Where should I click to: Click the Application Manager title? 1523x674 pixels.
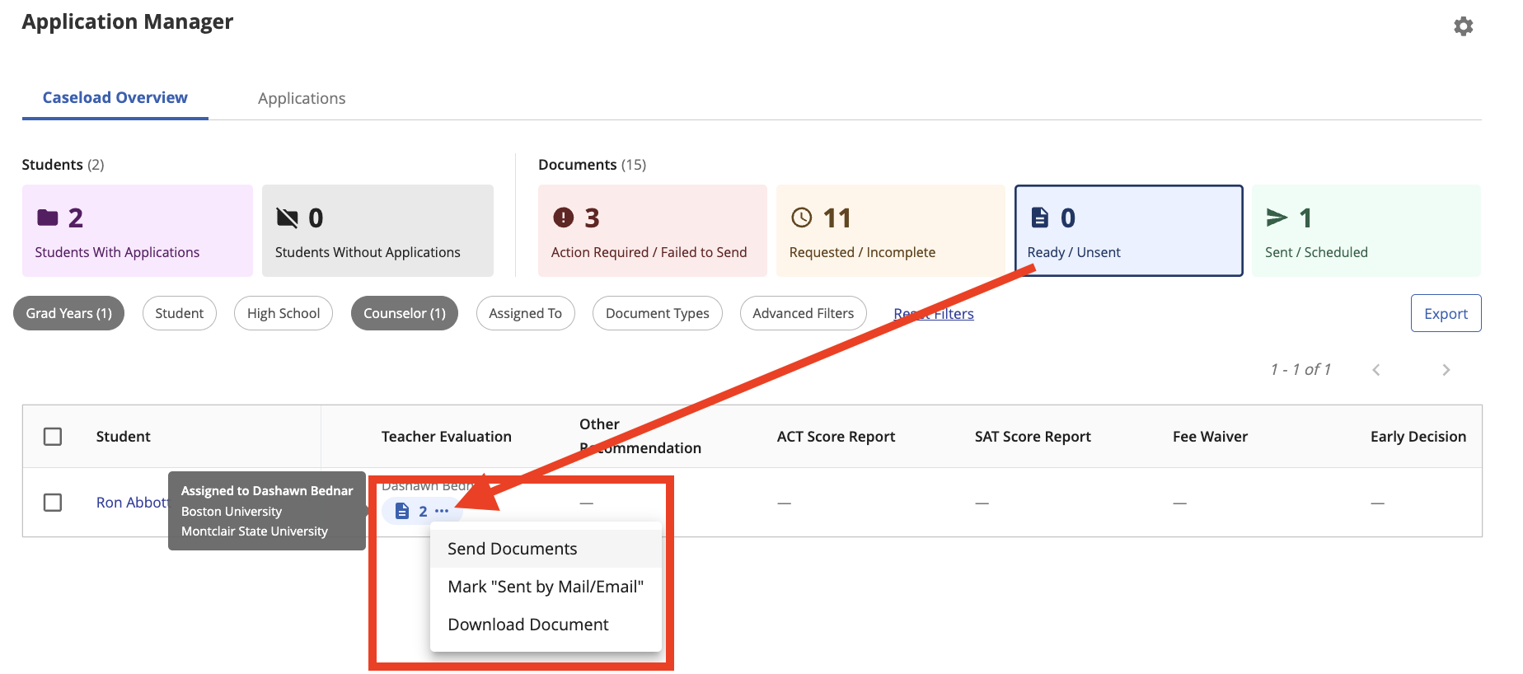128,21
